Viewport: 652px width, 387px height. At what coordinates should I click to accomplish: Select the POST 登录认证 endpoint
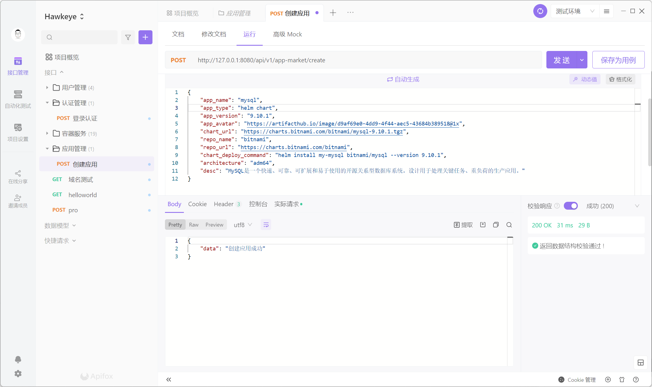(97, 118)
